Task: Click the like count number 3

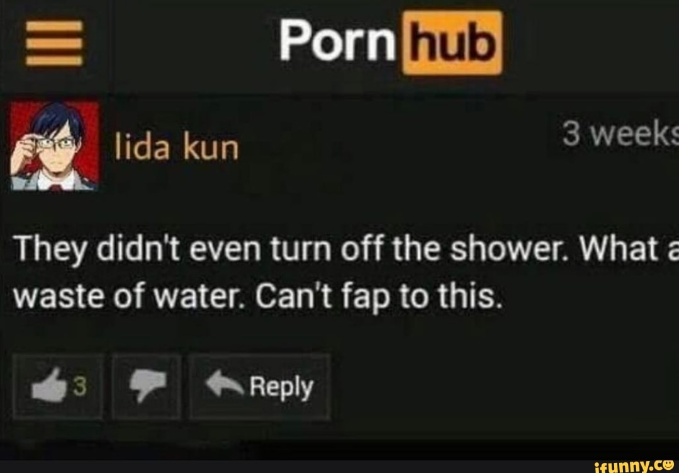Action: click(79, 386)
